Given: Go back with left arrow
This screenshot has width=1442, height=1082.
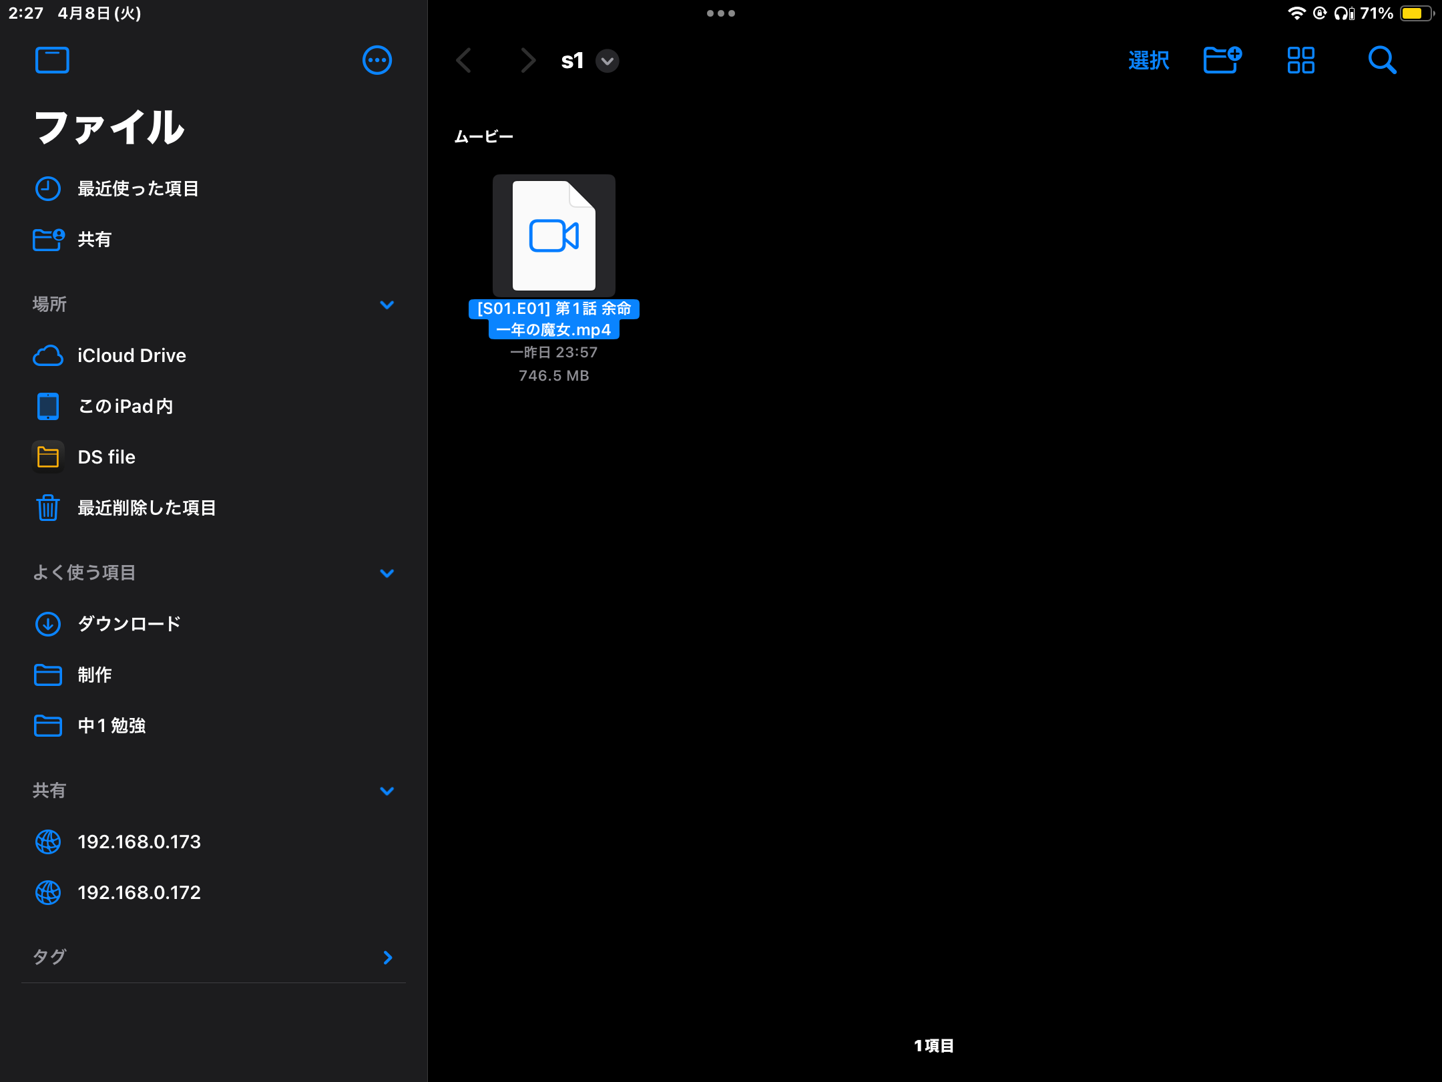Looking at the screenshot, I should tap(464, 60).
